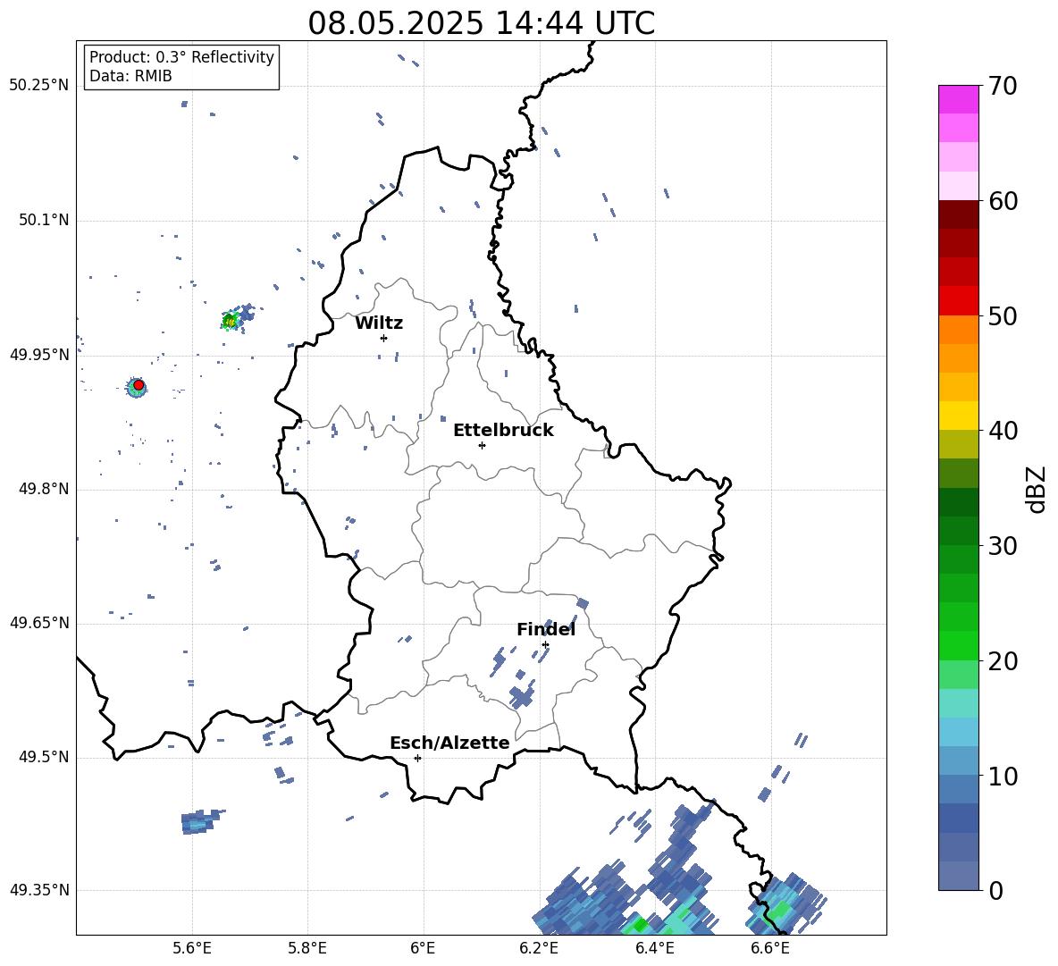Click the colorbar tick label 40
Viewport: 1058px width, 966px height.
1003,431
